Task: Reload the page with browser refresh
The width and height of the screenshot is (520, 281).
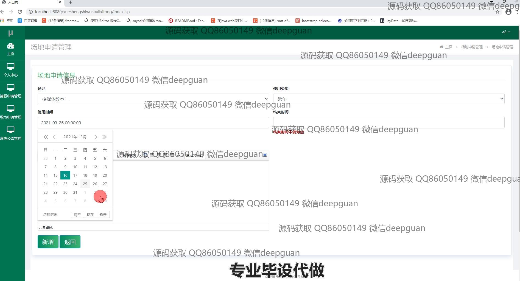Action: pos(20,12)
